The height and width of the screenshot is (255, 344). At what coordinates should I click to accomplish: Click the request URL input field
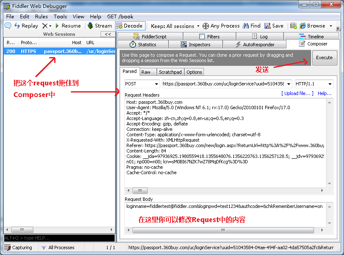coord(226,84)
